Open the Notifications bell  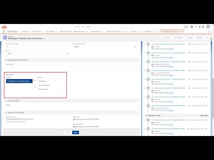coord(203,27)
